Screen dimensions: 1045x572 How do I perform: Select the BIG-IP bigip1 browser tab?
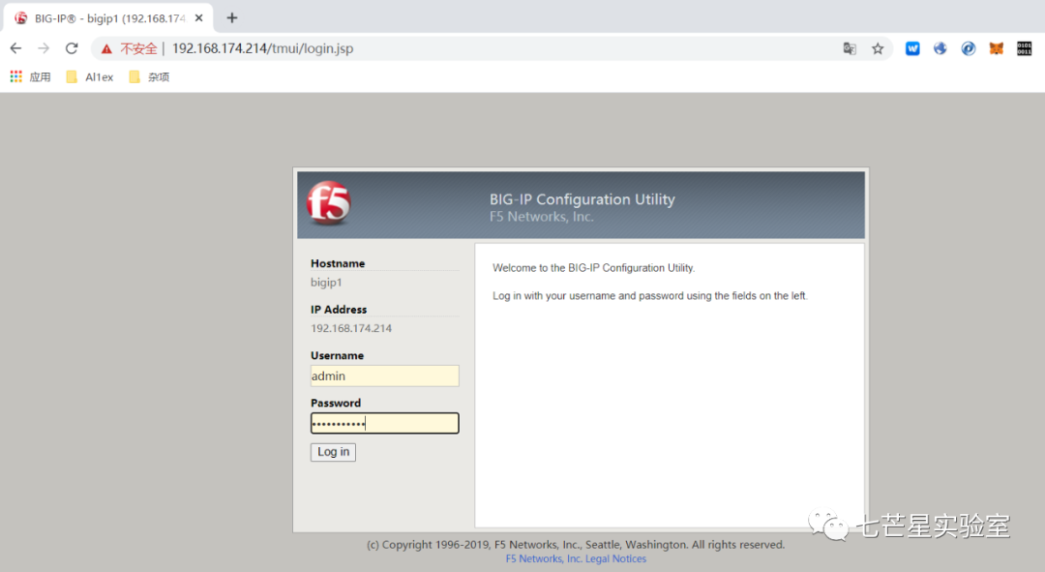[109, 18]
